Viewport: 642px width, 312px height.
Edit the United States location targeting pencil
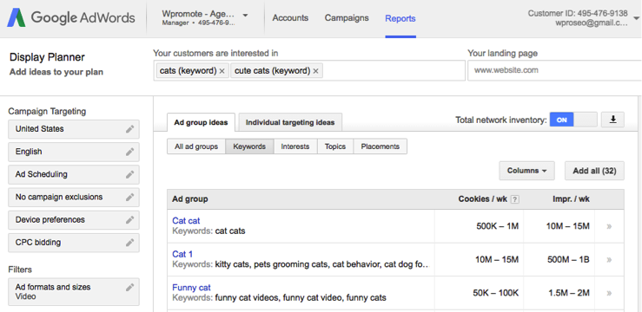(129, 129)
